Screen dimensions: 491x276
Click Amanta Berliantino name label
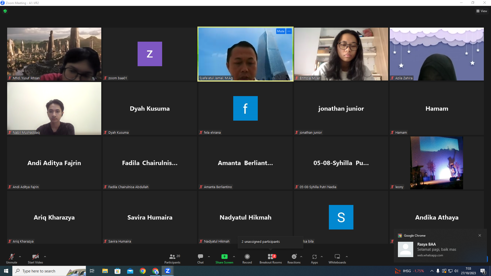tap(218, 187)
